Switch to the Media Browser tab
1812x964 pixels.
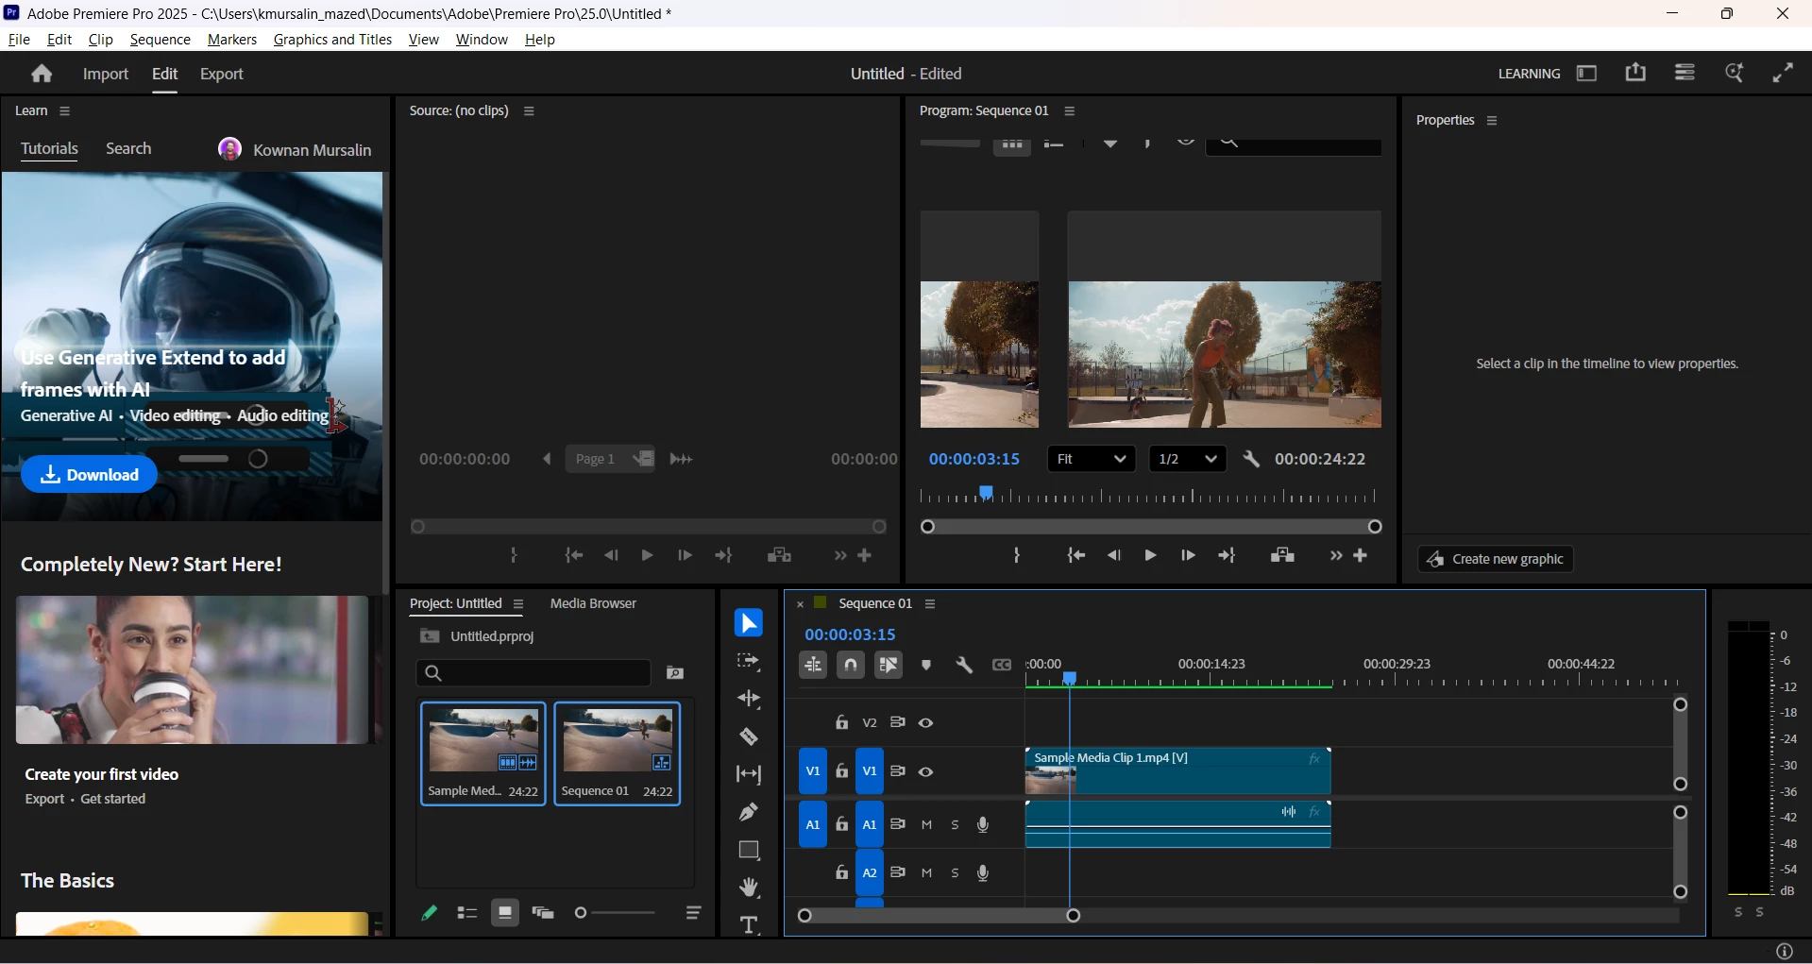click(x=593, y=604)
